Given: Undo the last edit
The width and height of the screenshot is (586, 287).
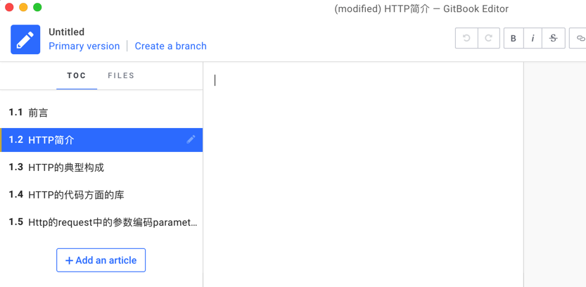Looking at the screenshot, I should [466, 38].
